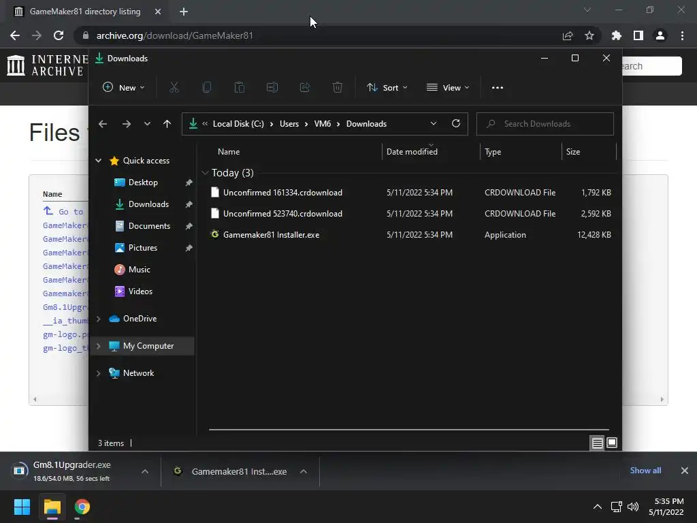Open recent locations dropdown chevron
The width and height of the screenshot is (697, 523).
point(147,124)
